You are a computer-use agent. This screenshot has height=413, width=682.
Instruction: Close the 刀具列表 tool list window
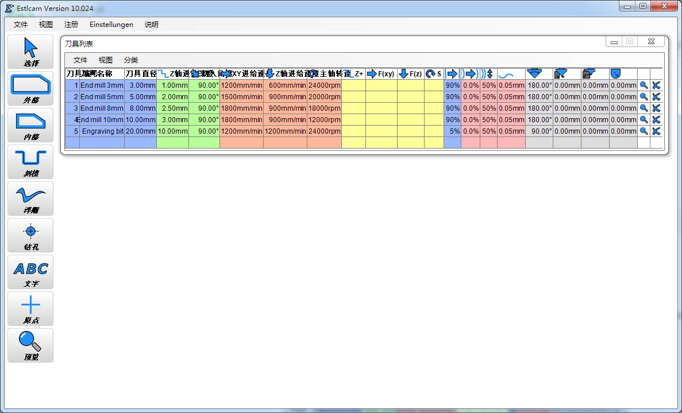(x=651, y=42)
